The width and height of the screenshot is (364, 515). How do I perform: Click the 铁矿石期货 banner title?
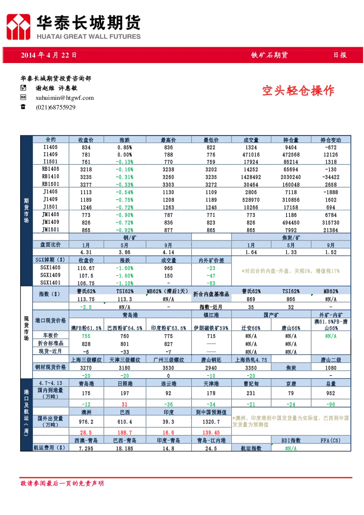click(269, 55)
